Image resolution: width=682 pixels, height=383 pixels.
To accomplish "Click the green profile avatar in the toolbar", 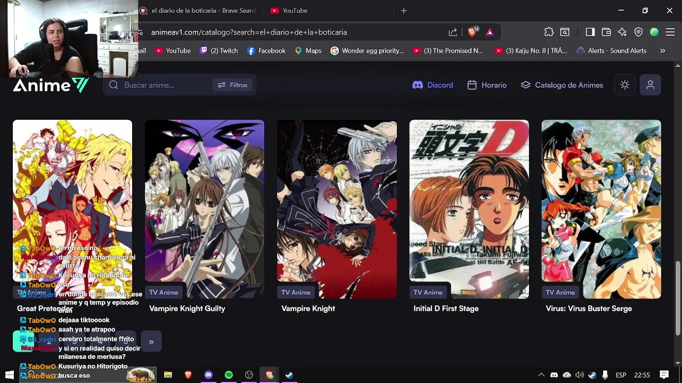I will point(654,32).
